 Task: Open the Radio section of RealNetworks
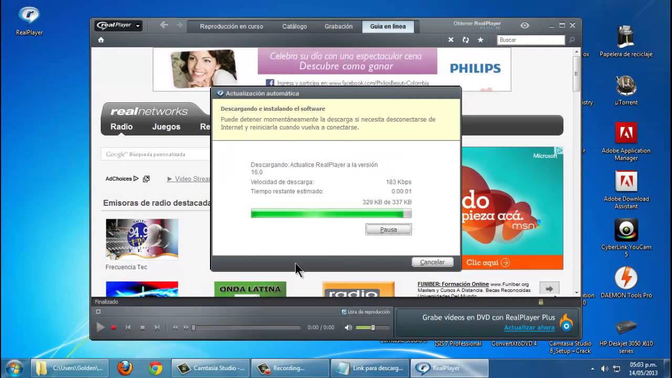121,127
